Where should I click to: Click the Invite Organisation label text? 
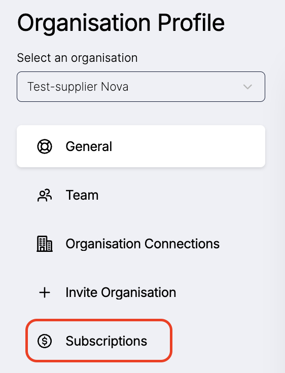tap(121, 292)
